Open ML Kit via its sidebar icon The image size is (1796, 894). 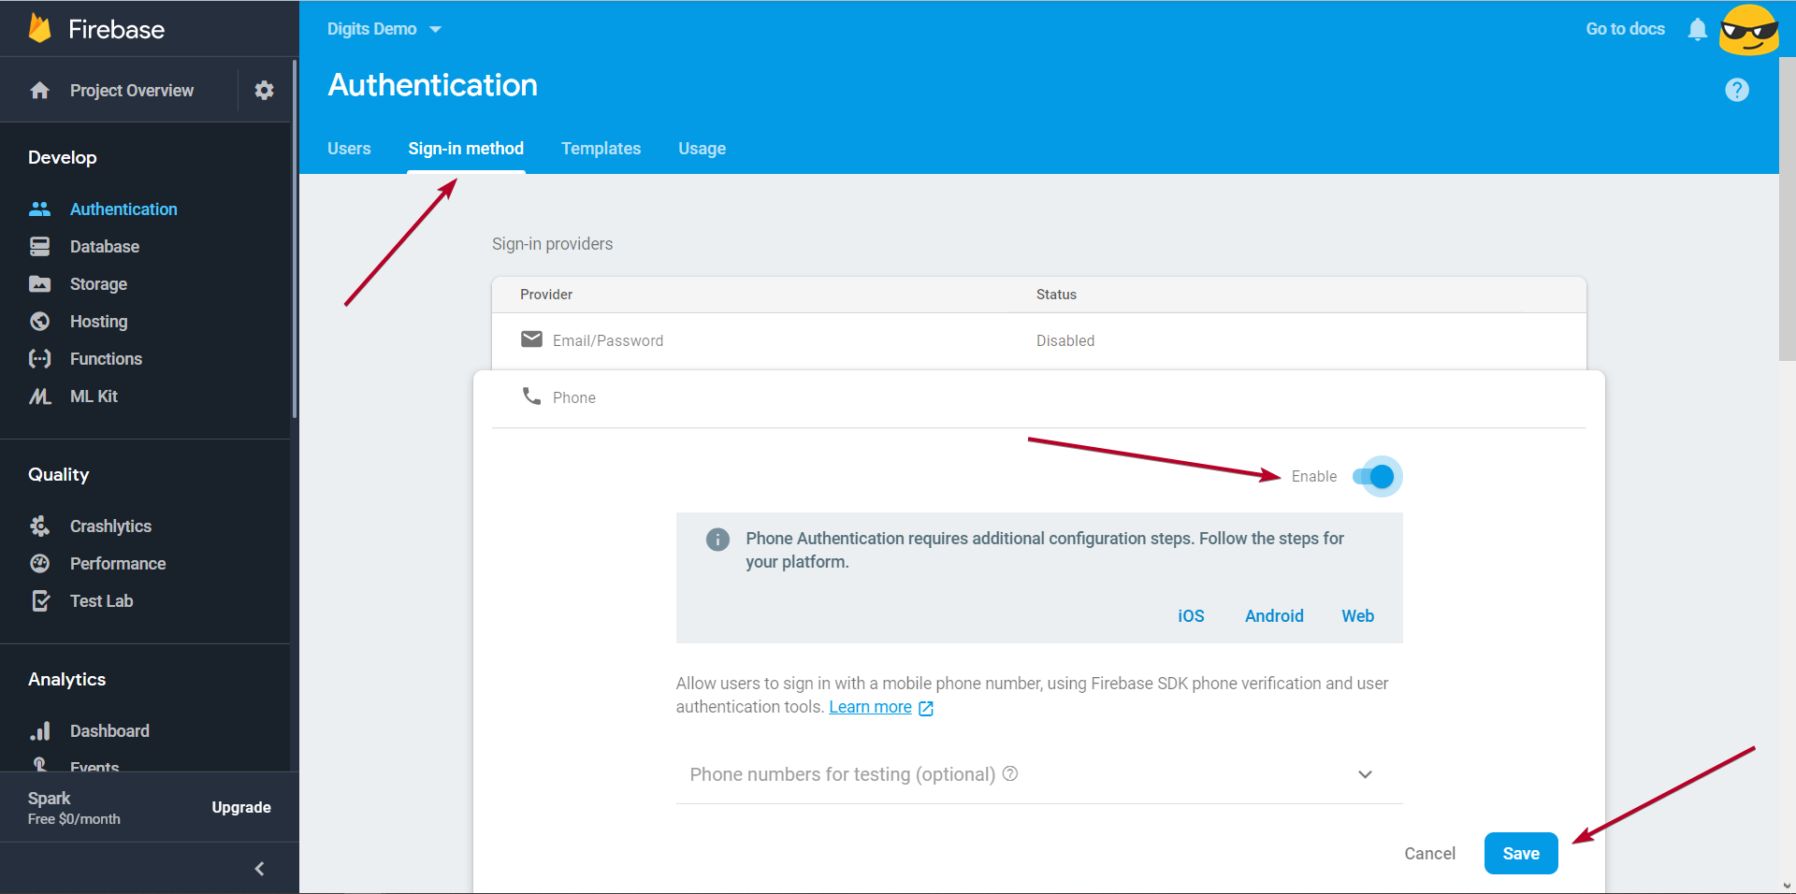[x=40, y=397]
